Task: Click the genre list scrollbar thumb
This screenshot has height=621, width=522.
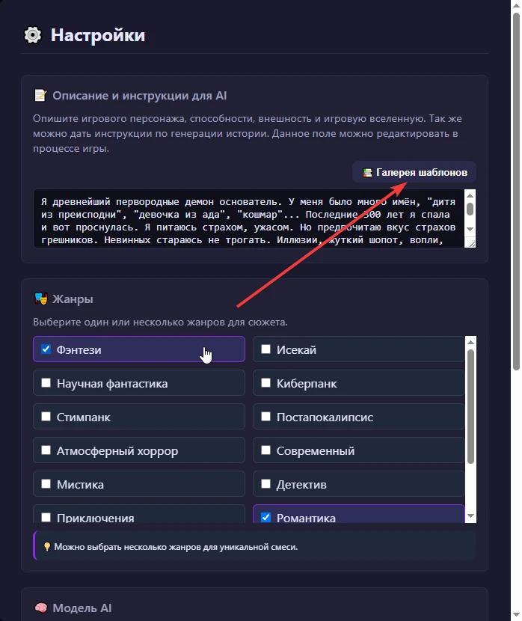Action: coord(470,406)
